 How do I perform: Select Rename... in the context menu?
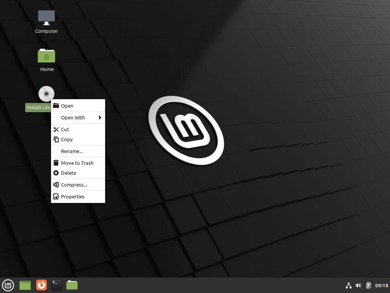(x=78, y=151)
